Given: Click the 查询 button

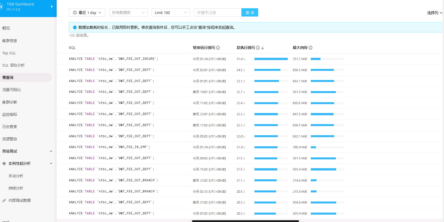Looking at the screenshot, I should (x=250, y=13).
